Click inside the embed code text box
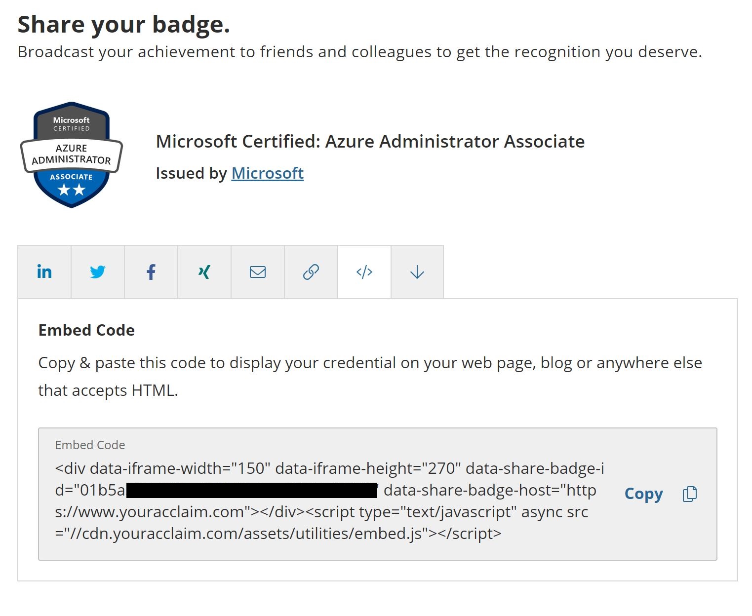The height and width of the screenshot is (616, 752). point(378,494)
